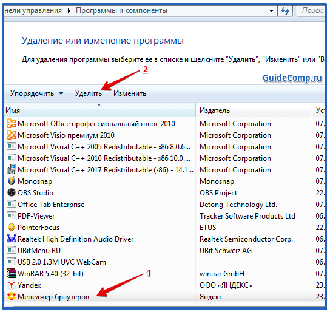Click the Detong Technology Ltd. publisher cell
This screenshot has width=330, height=312.
pyautogui.click(x=238, y=204)
